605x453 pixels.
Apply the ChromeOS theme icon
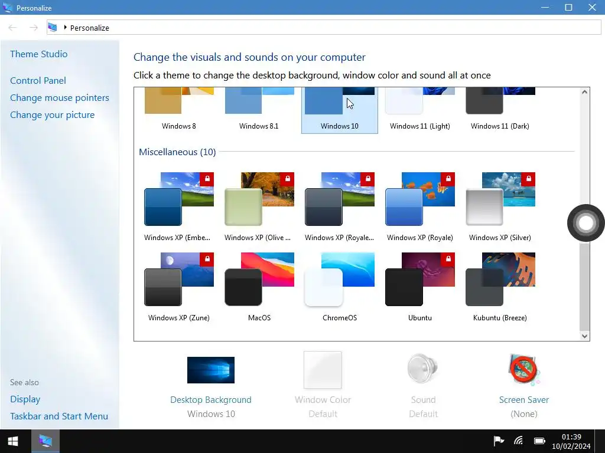(340, 279)
